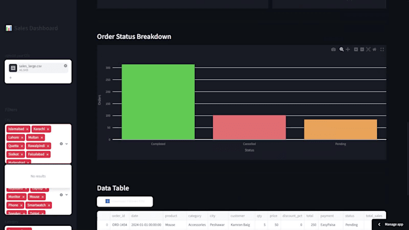
Task: Select the chart Zoom tool
Action: pos(342,49)
